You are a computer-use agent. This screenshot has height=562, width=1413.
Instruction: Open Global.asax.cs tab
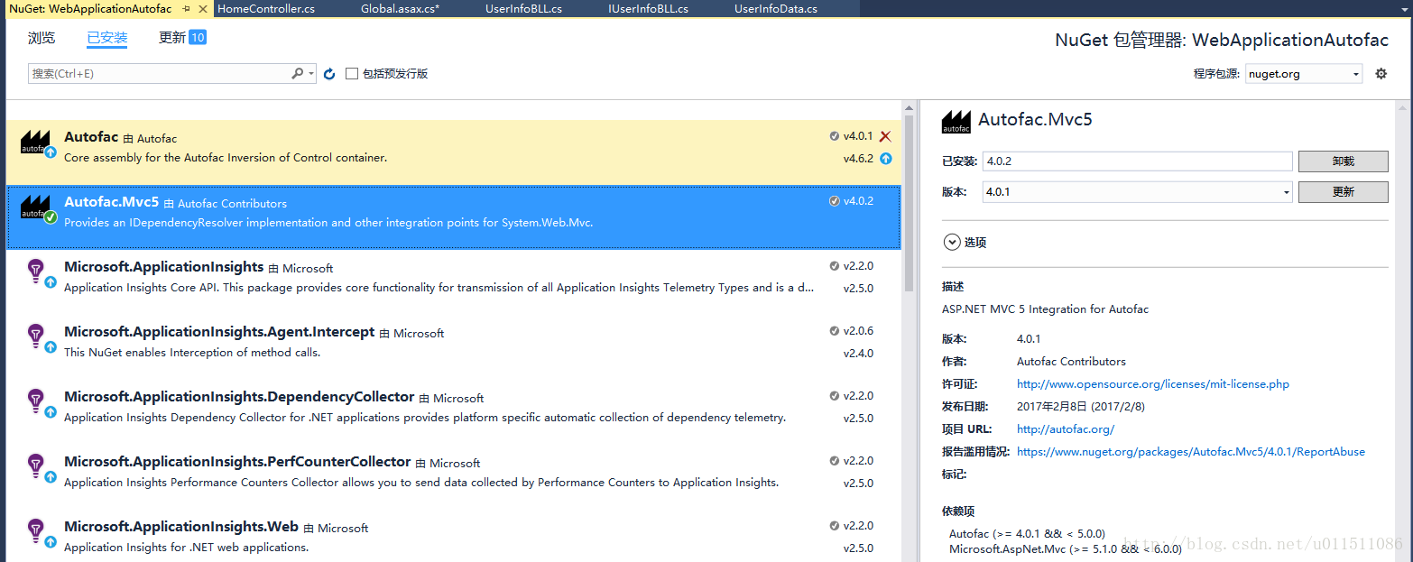point(400,8)
